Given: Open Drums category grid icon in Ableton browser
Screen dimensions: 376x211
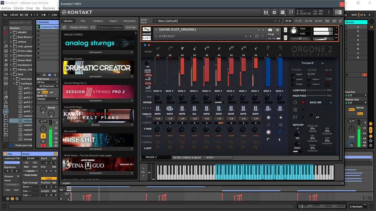Looking at the screenshot, I should [x=6, y=51].
